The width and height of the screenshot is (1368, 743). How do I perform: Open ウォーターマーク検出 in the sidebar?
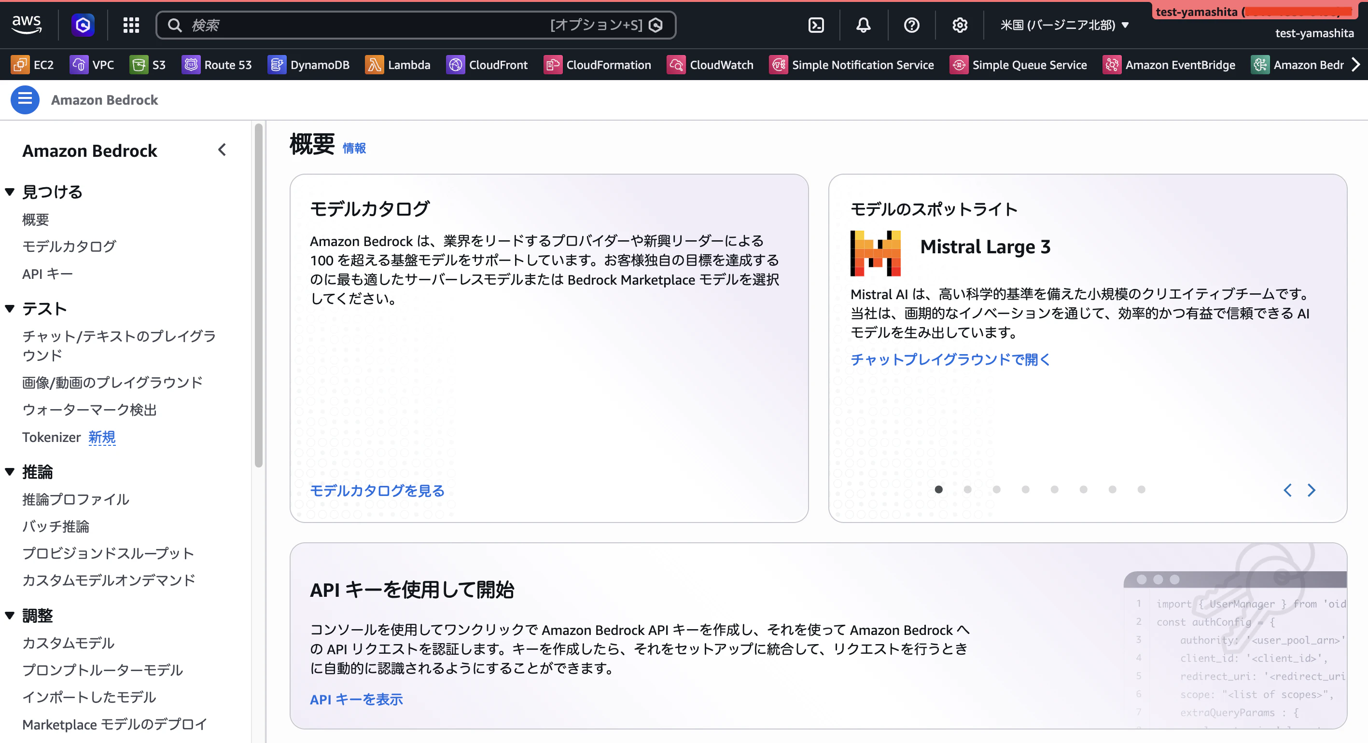pos(89,410)
